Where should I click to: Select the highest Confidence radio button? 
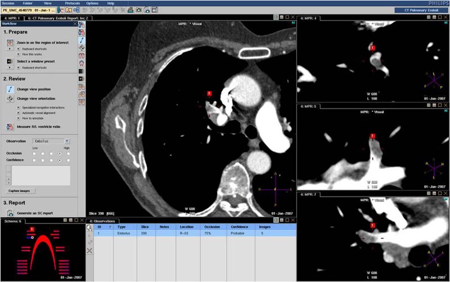pyautogui.click(x=68, y=160)
